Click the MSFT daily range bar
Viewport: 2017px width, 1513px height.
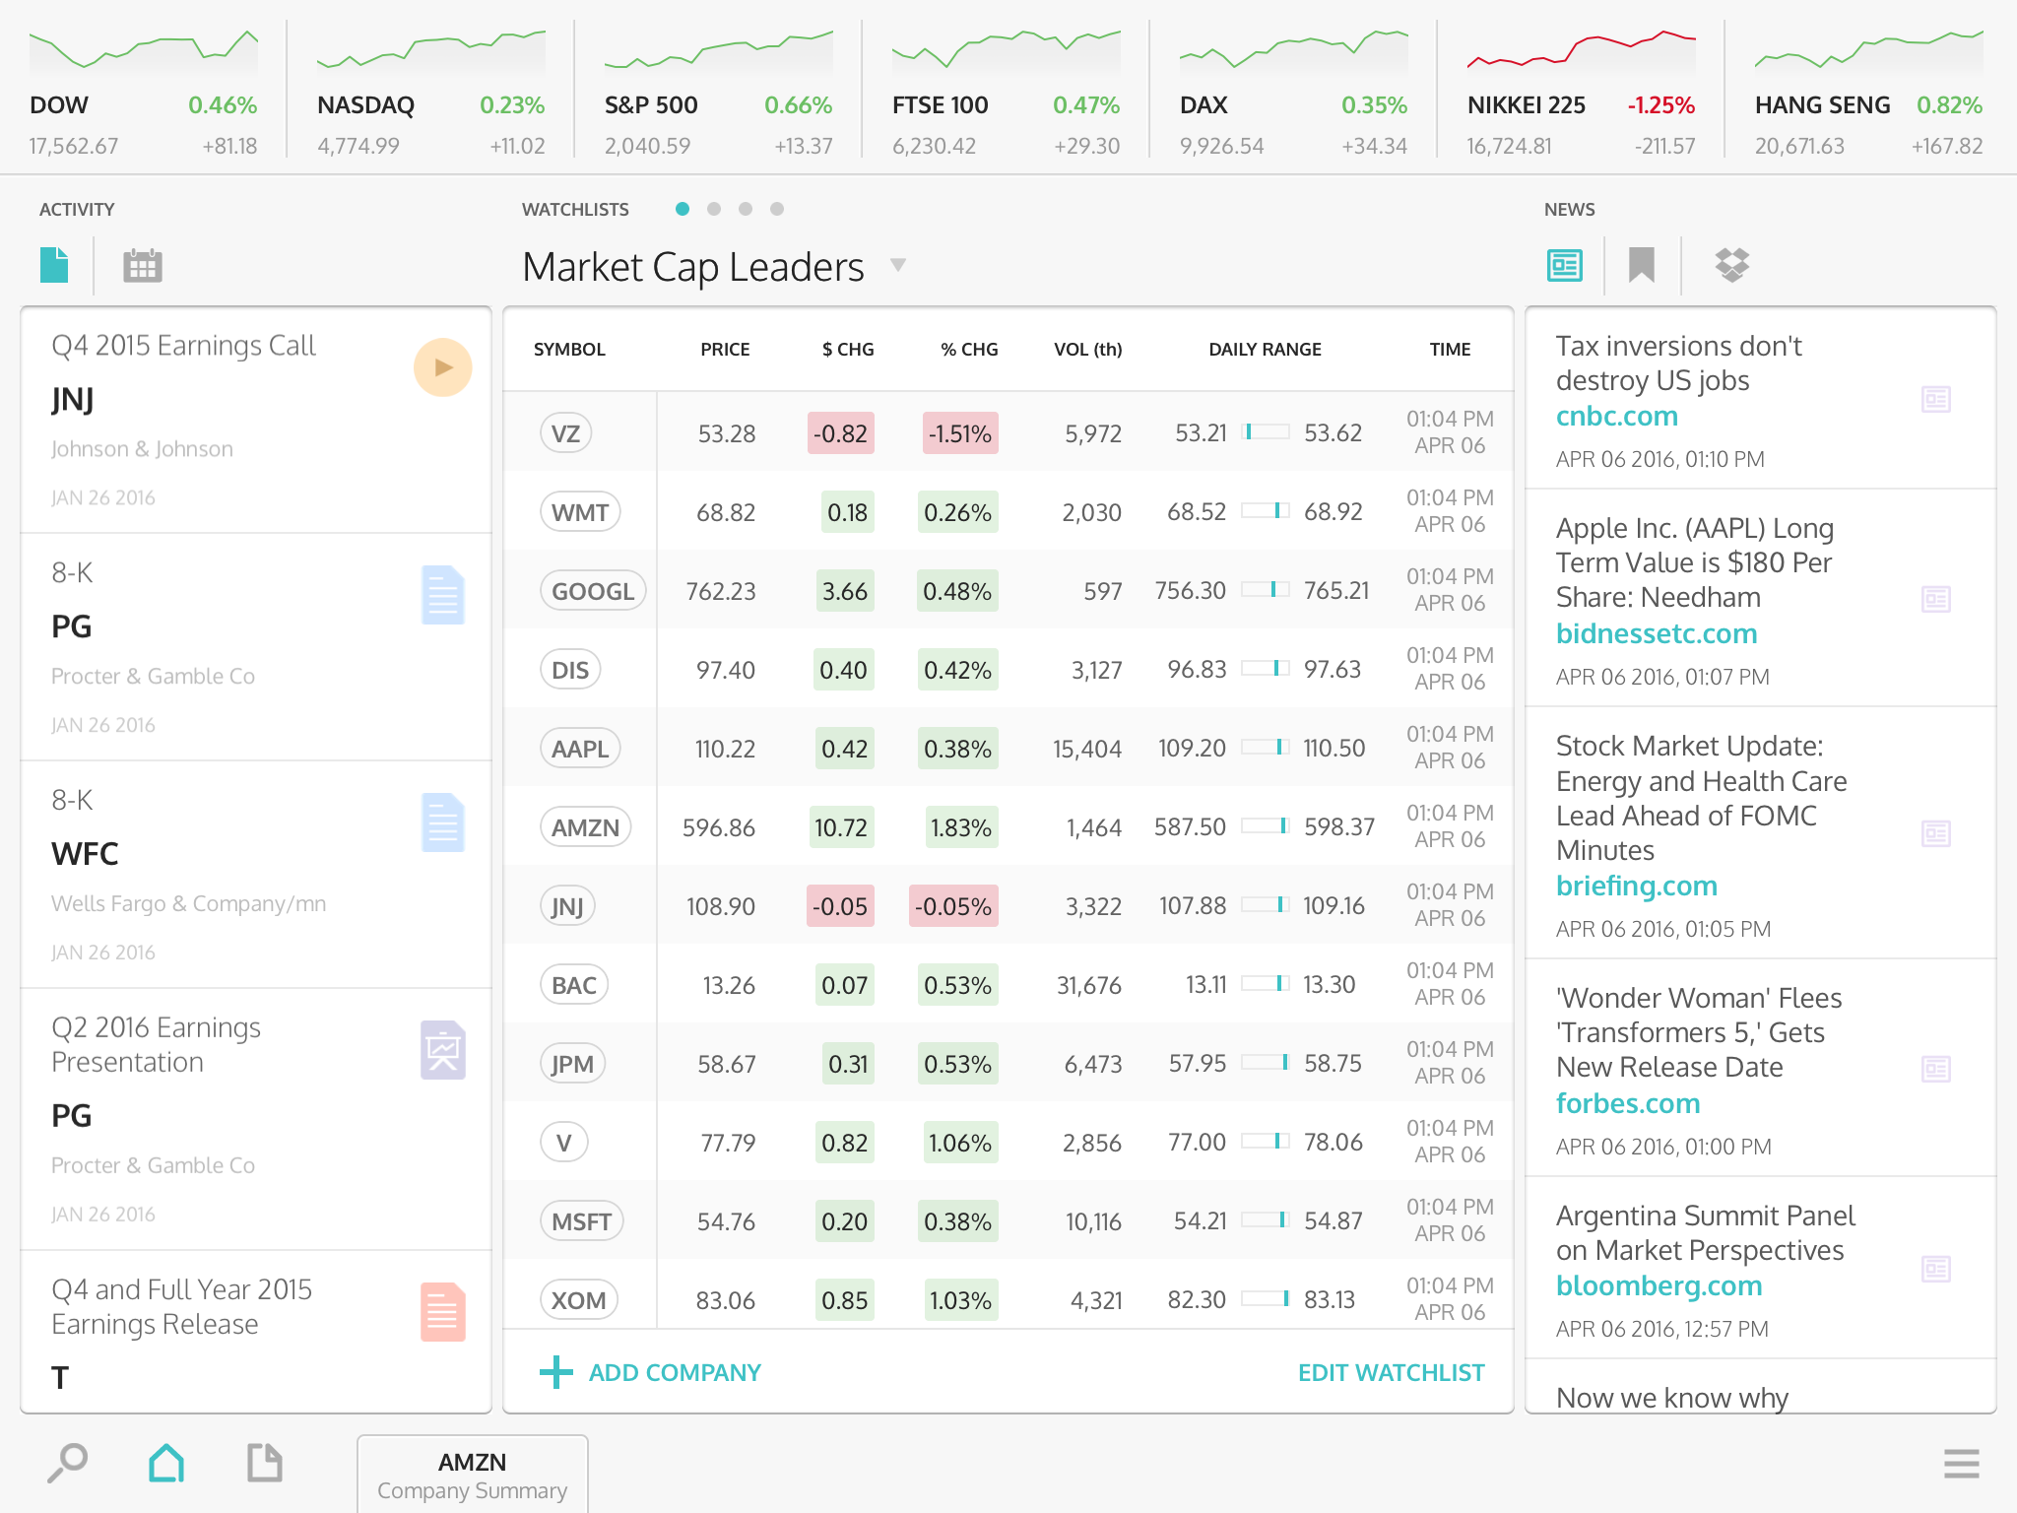pyautogui.click(x=1266, y=1219)
